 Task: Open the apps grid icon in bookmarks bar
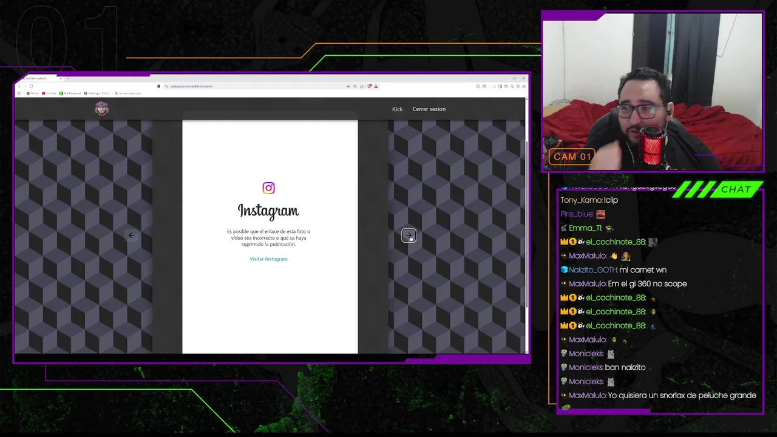point(19,93)
